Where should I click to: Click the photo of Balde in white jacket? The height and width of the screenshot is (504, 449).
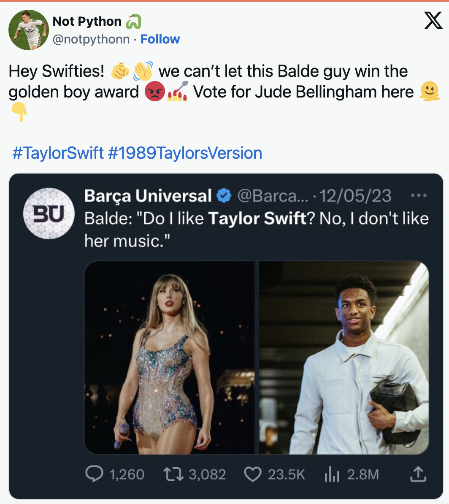(x=344, y=359)
